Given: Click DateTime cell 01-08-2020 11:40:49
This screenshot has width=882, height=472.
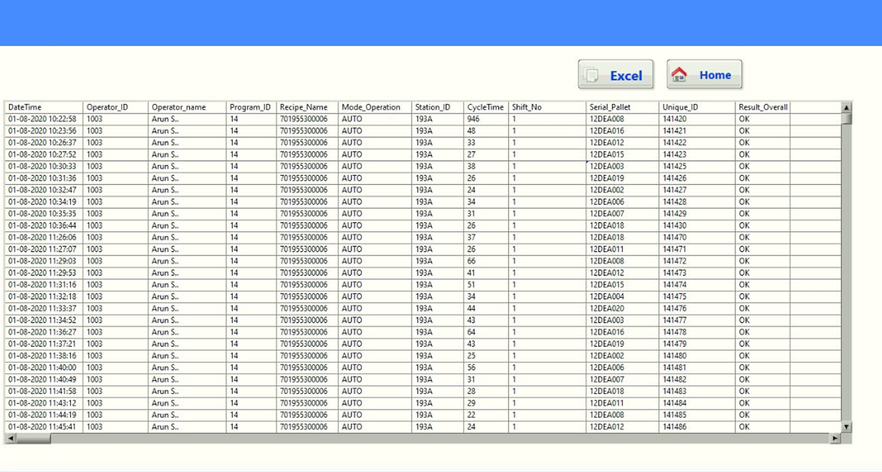Looking at the screenshot, I should [43, 379].
